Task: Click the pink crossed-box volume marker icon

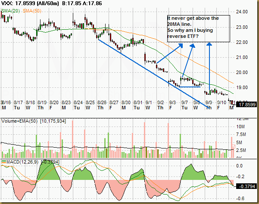Action: [234, 147]
